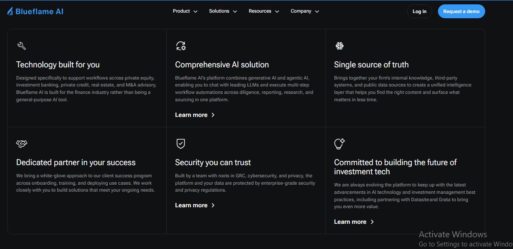Click the lightbulb icon above Committed to building
The width and height of the screenshot is (513, 249).
[339, 143]
